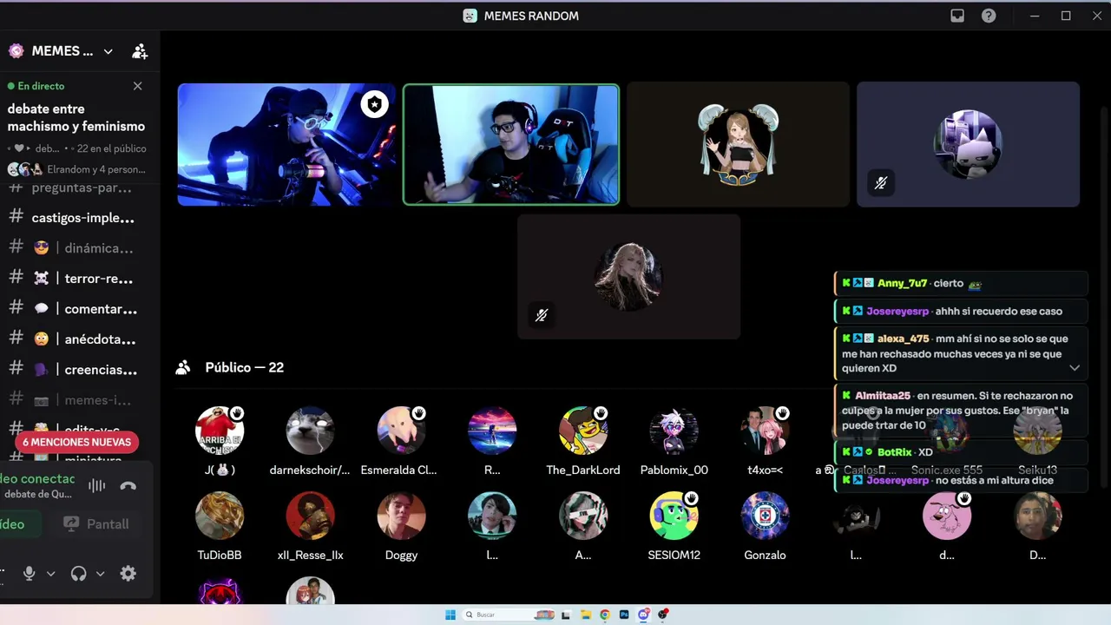Mute the microphone in user panel
This screenshot has height=625, width=1111.
pyautogui.click(x=29, y=574)
